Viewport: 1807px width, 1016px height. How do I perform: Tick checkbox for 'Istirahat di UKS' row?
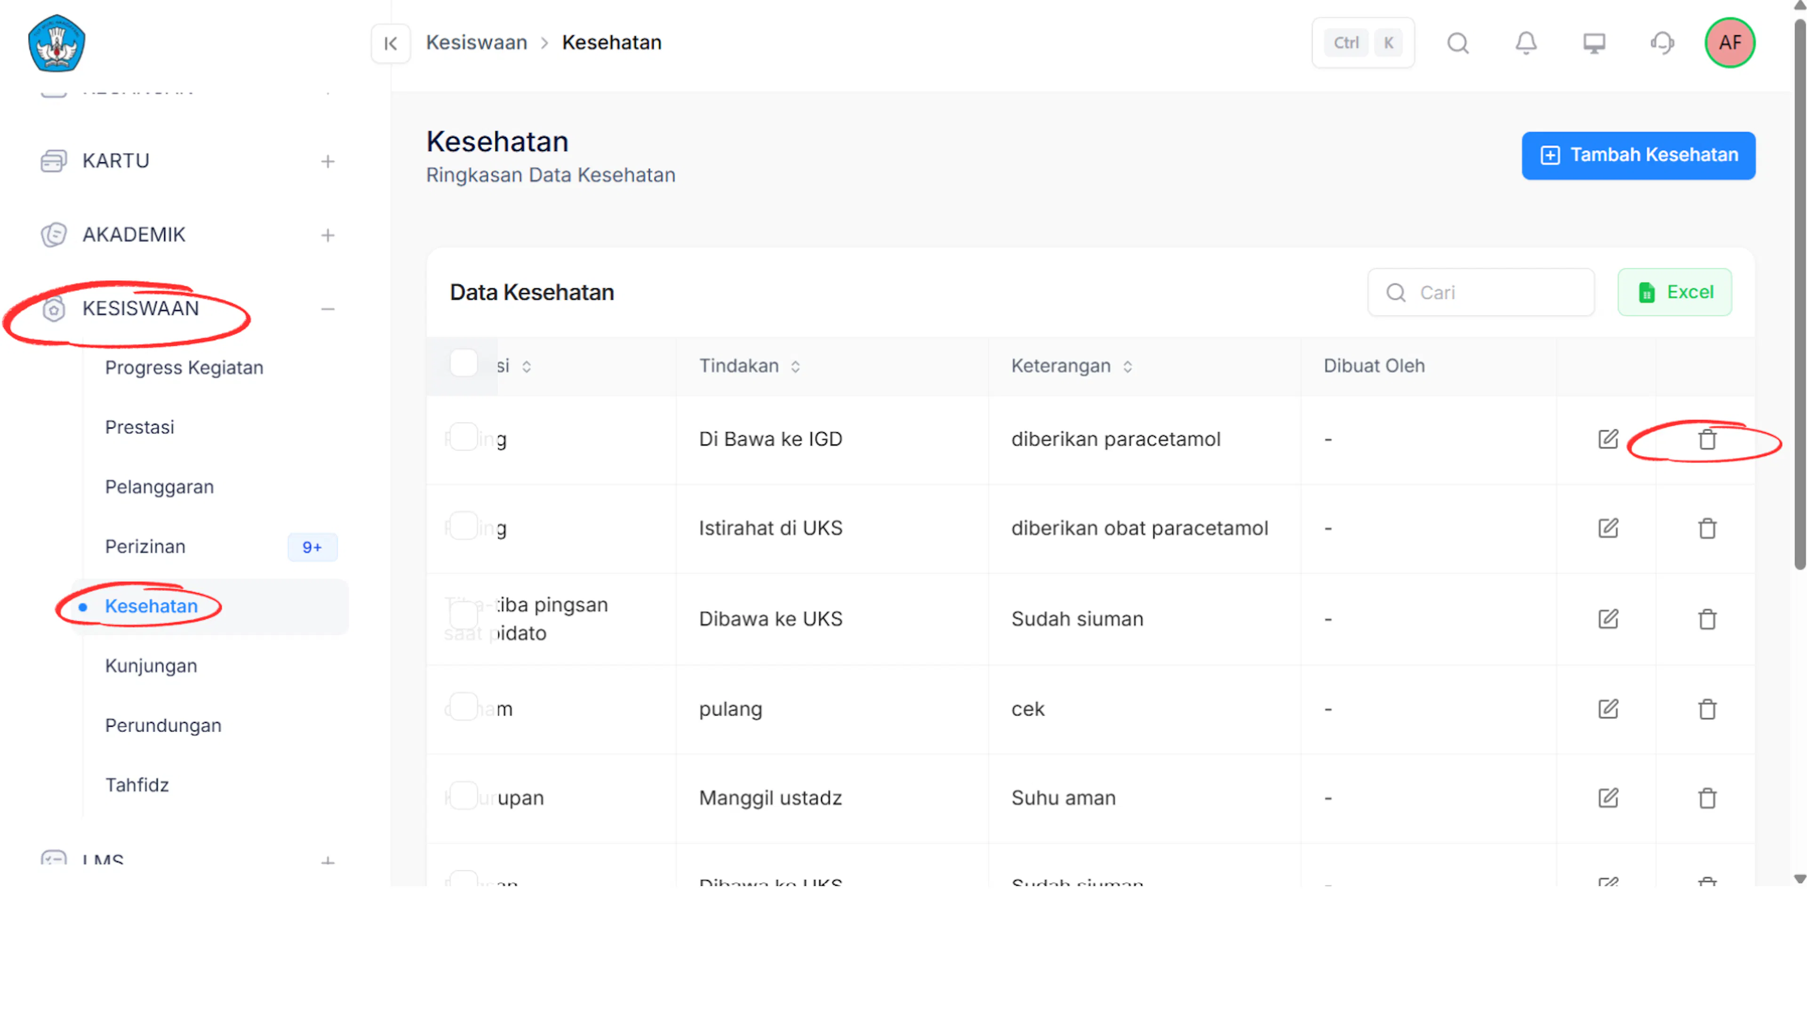tap(464, 525)
